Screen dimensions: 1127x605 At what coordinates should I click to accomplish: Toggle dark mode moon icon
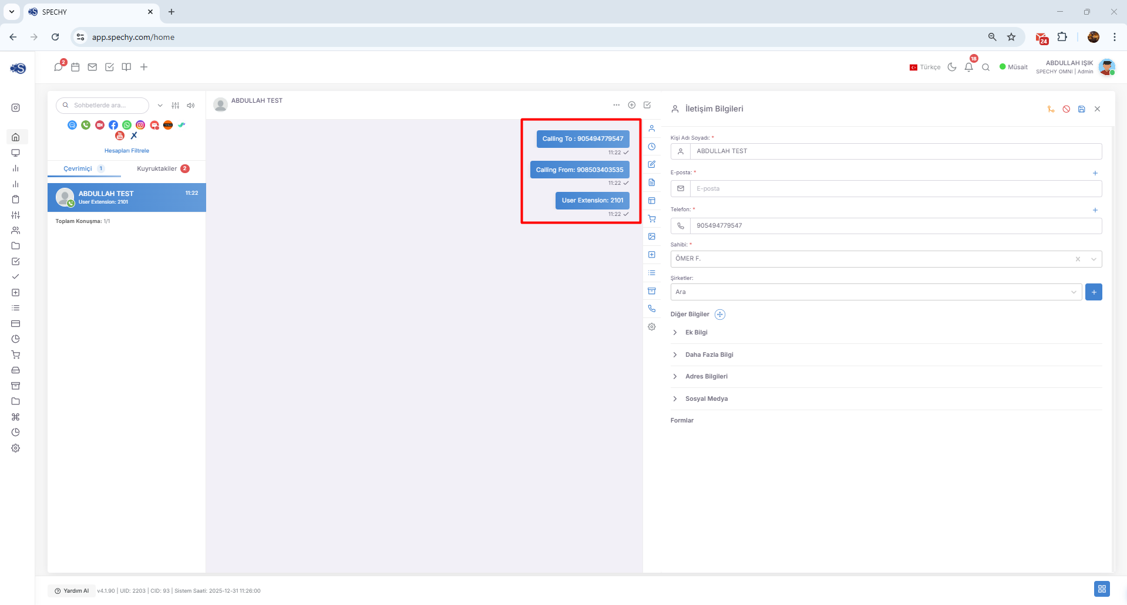(952, 67)
